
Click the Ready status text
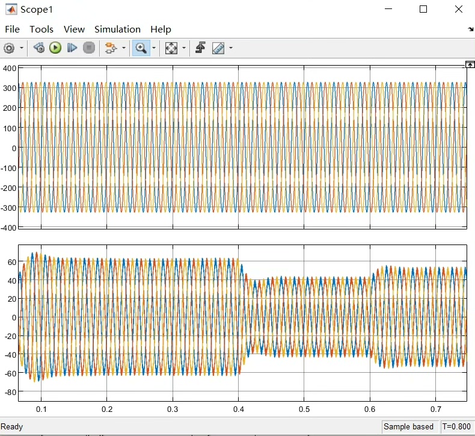[x=12, y=427]
